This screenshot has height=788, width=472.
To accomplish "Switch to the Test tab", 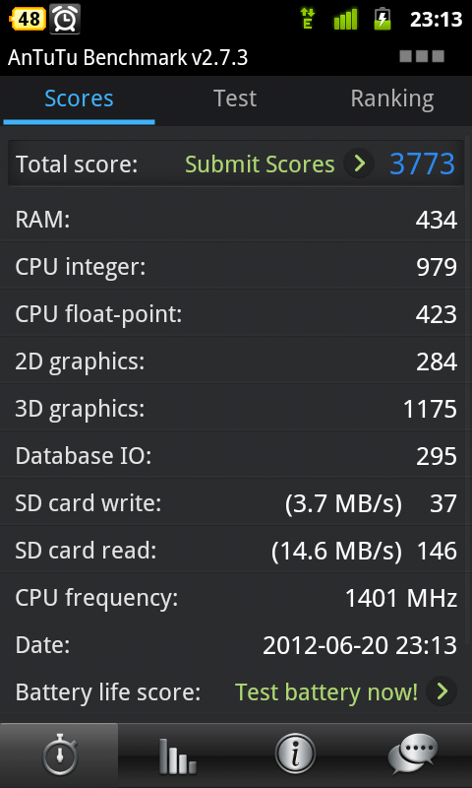I will [x=235, y=98].
